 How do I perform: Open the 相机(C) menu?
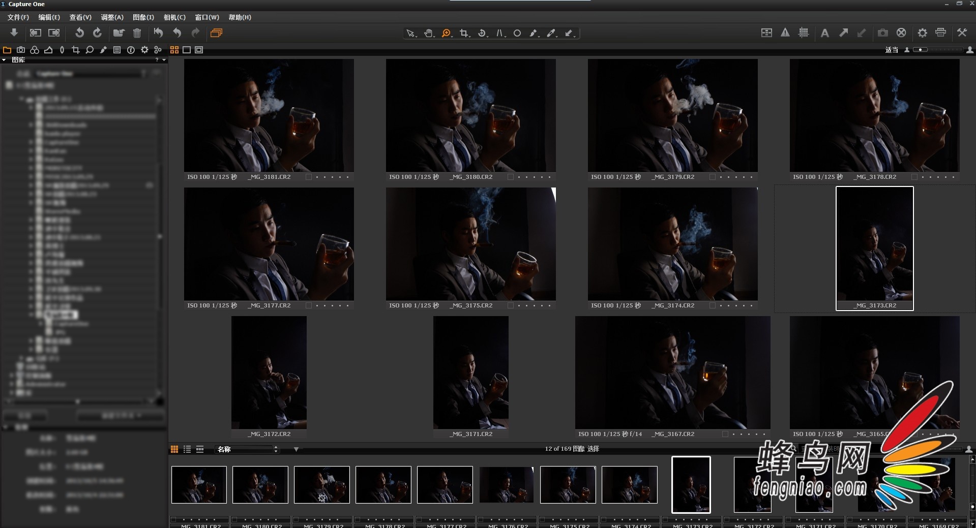(x=174, y=17)
